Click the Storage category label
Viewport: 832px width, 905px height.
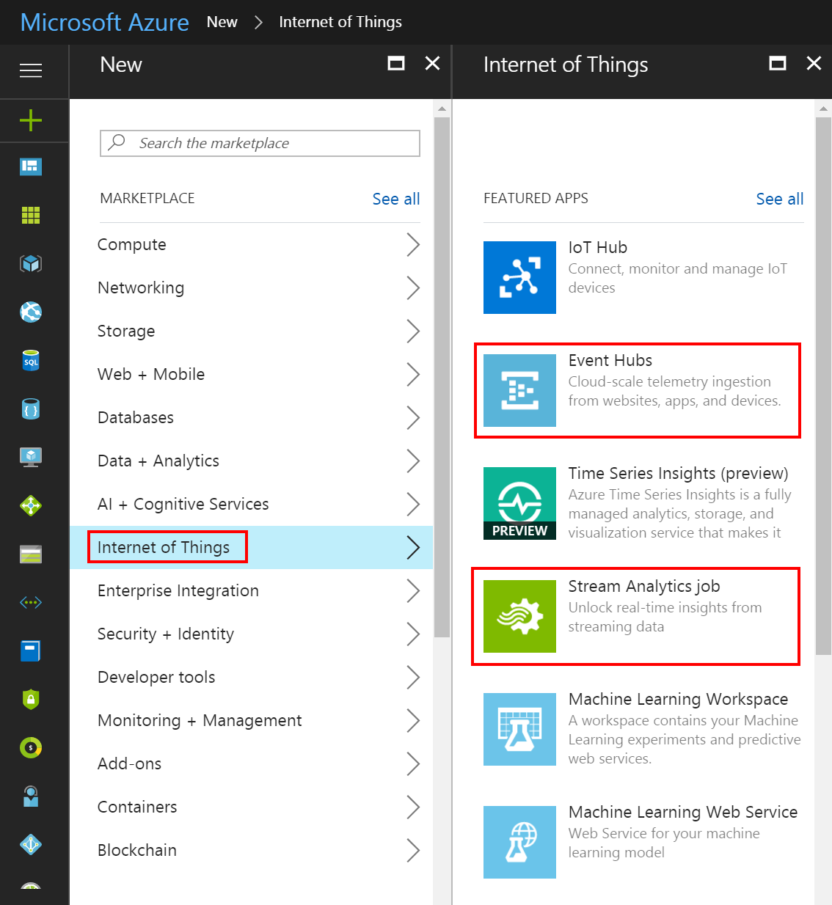[126, 331]
